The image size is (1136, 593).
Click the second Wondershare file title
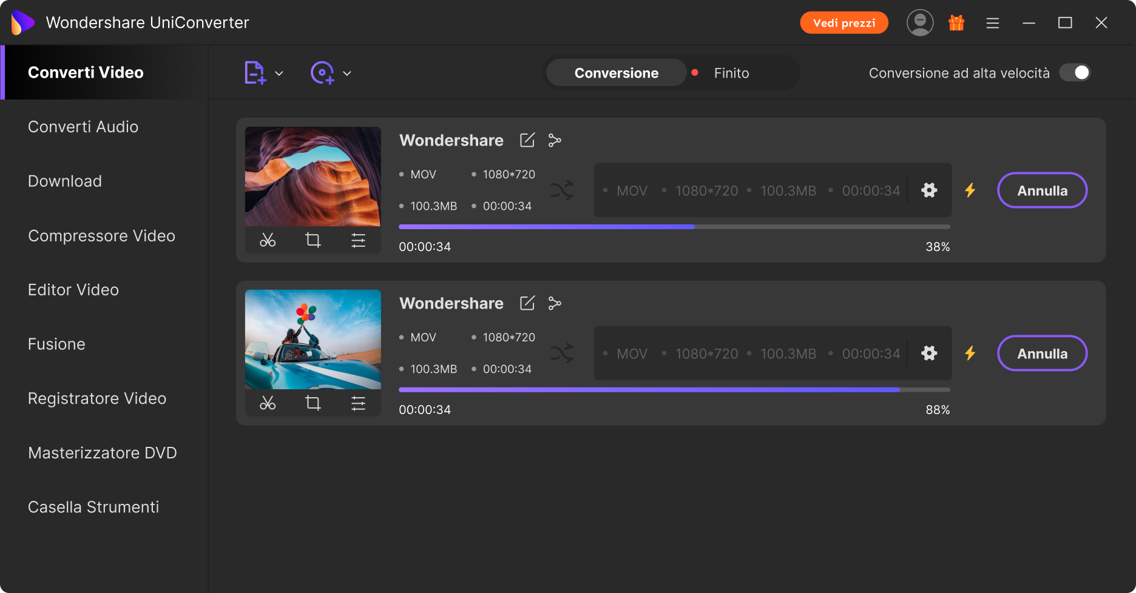click(x=451, y=303)
